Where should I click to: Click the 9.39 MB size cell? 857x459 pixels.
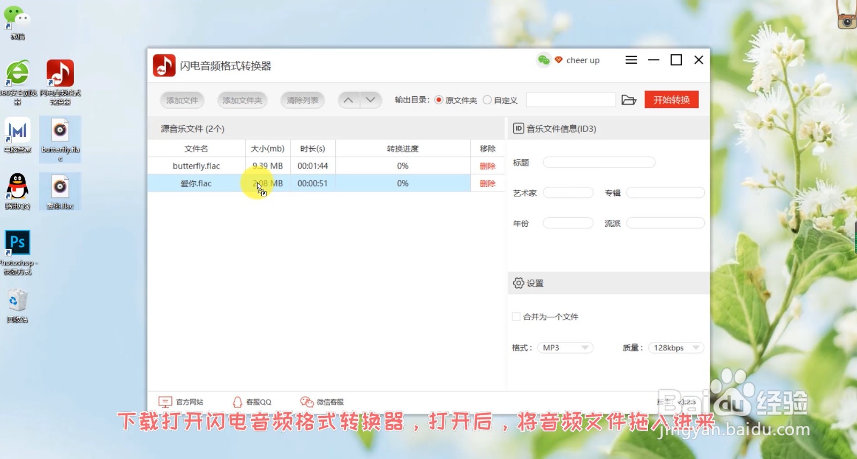(267, 166)
